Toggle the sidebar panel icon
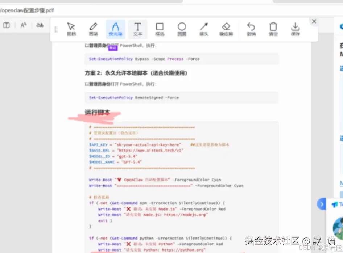The width and height of the screenshot is (343, 253). 6,25
